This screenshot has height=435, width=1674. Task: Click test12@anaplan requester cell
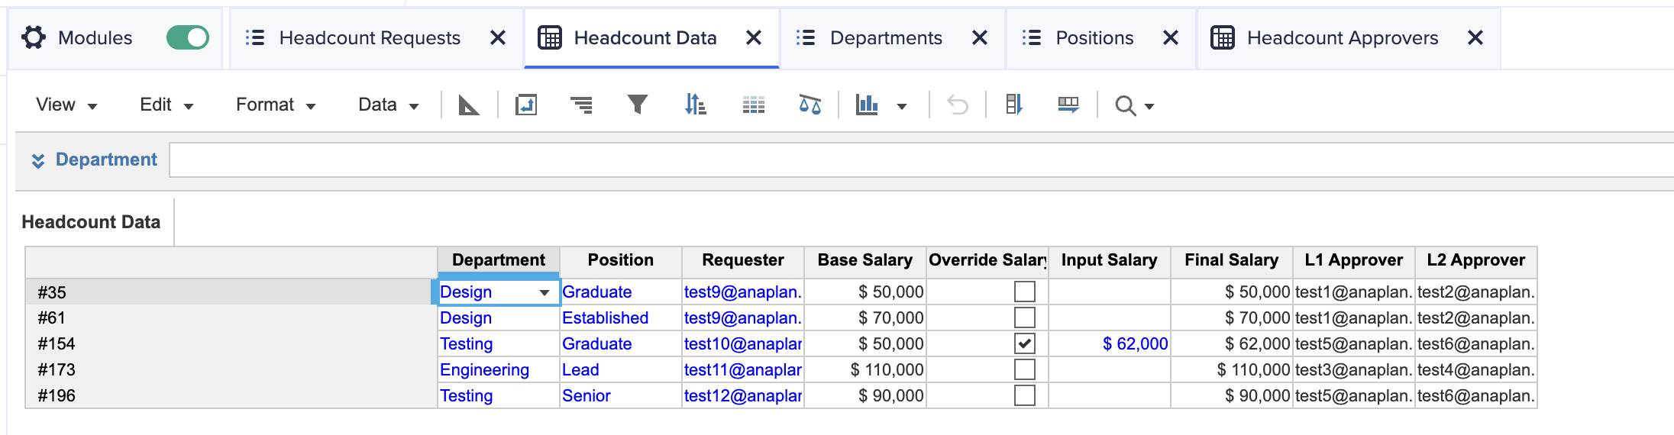pos(743,395)
